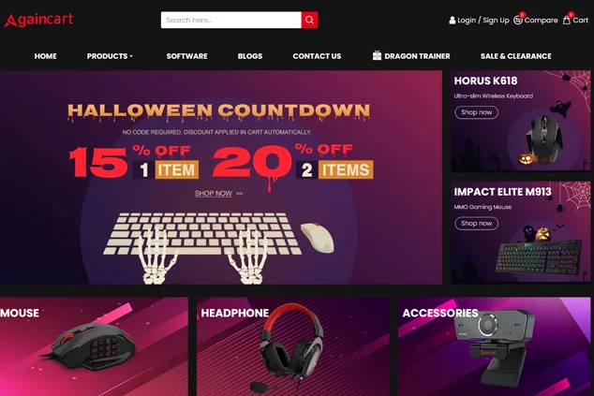Open the Headphone category tile
The width and height of the screenshot is (594, 396).
click(293, 346)
